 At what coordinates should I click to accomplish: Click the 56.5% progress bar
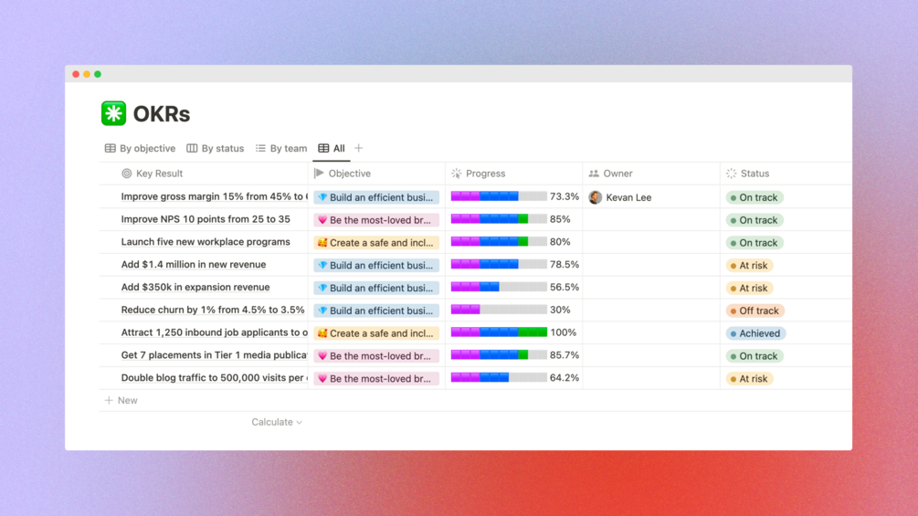point(499,287)
